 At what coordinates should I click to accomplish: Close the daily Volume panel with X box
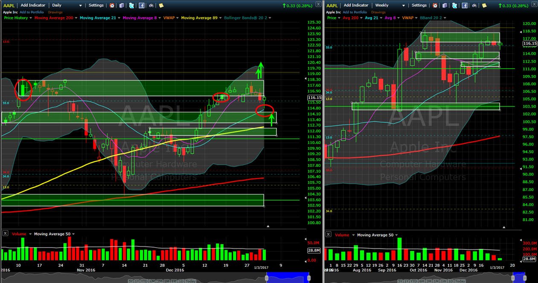5,233
